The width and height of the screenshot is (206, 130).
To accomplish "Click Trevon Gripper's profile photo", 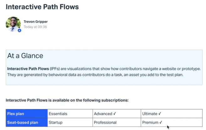I will pos(13,24).
